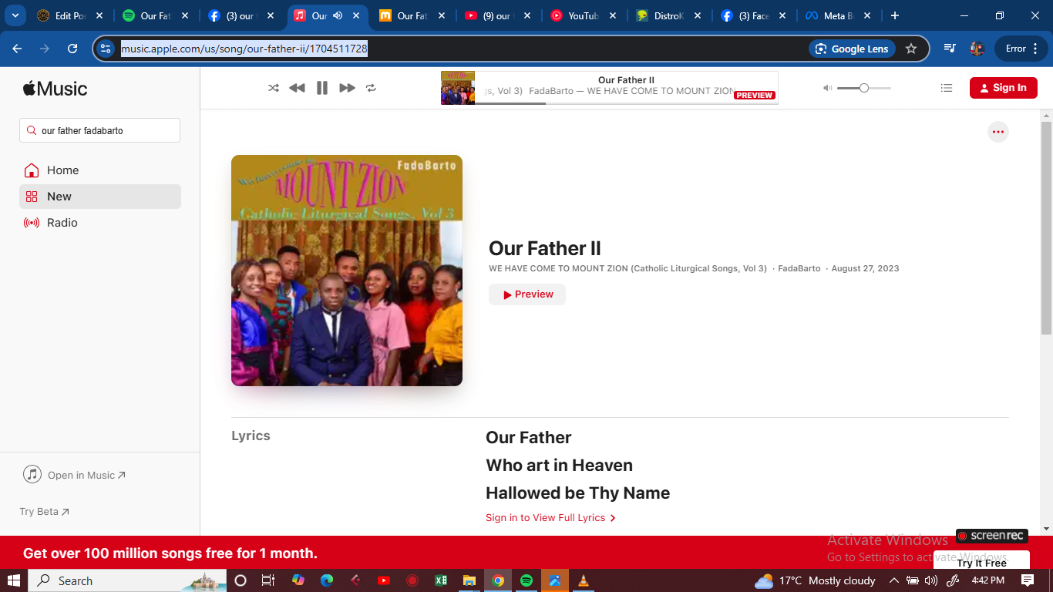Open the Windows Start menu

[x=14, y=580]
